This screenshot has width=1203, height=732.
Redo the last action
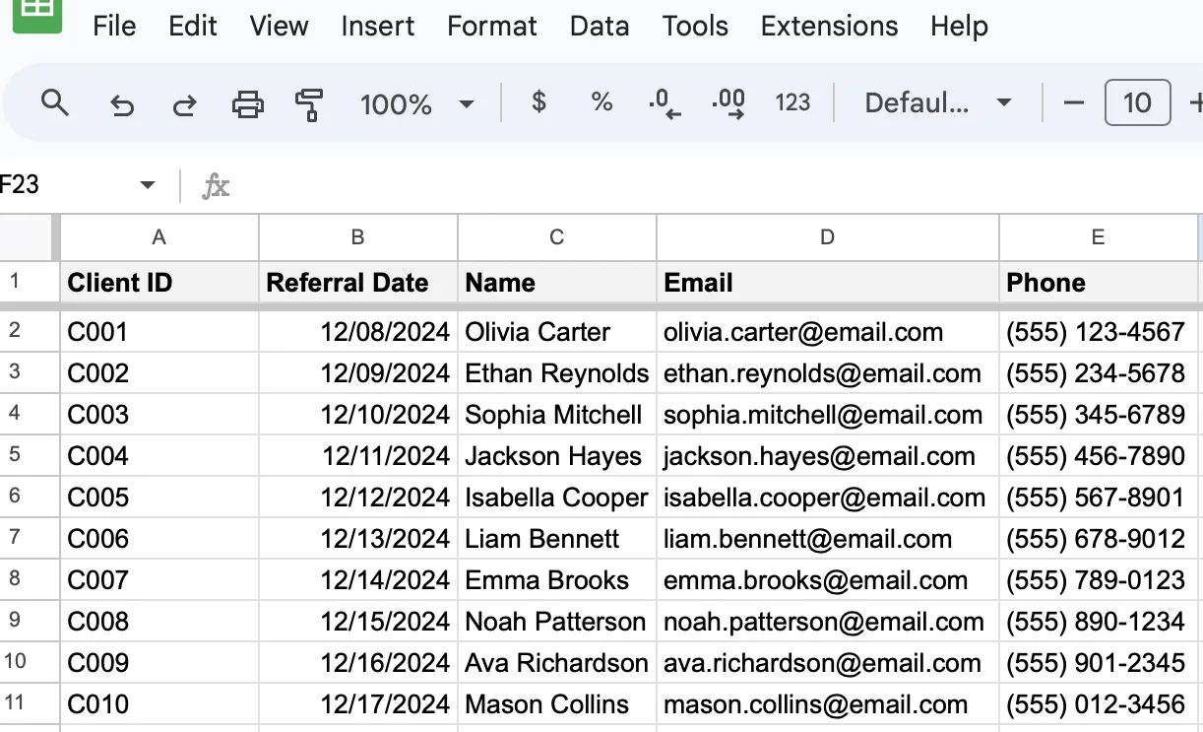coord(184,103)
